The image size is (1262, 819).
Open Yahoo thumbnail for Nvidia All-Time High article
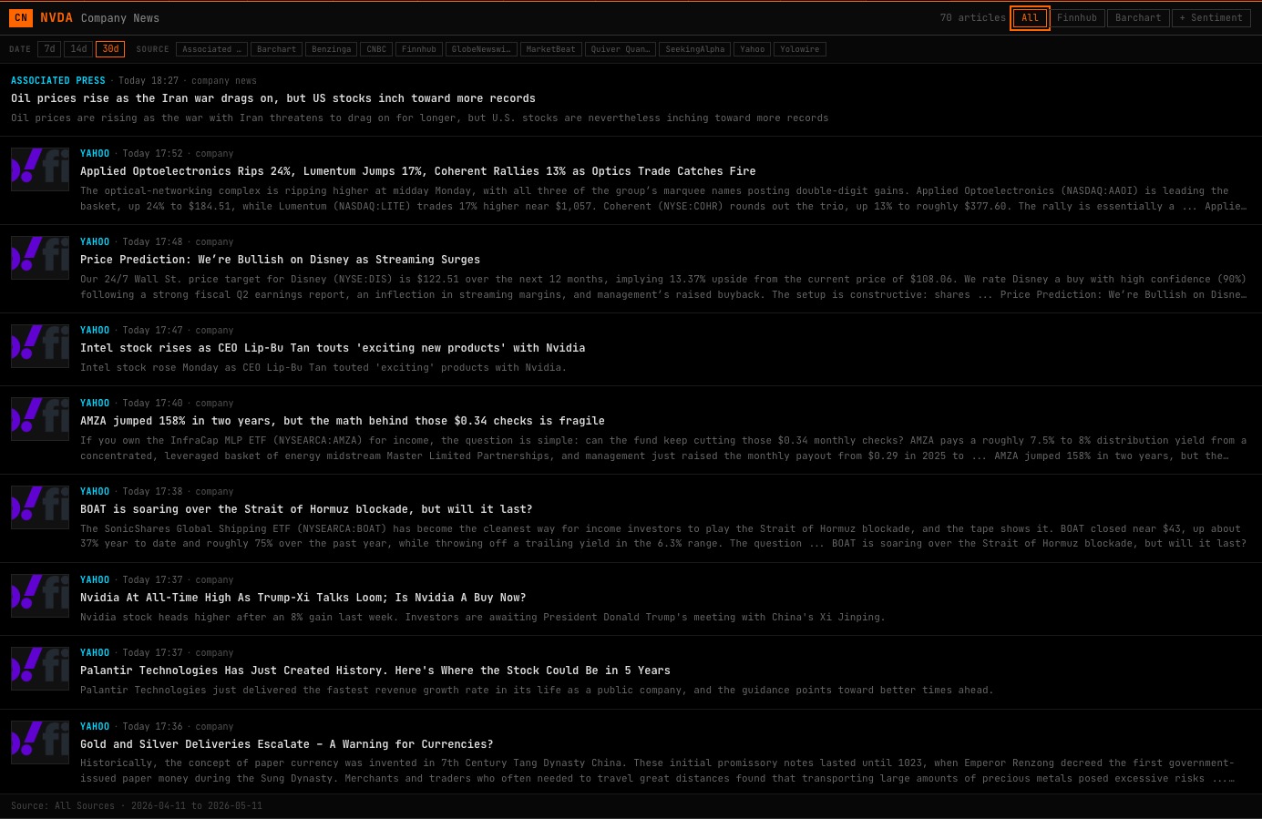(x=40, y=595)
